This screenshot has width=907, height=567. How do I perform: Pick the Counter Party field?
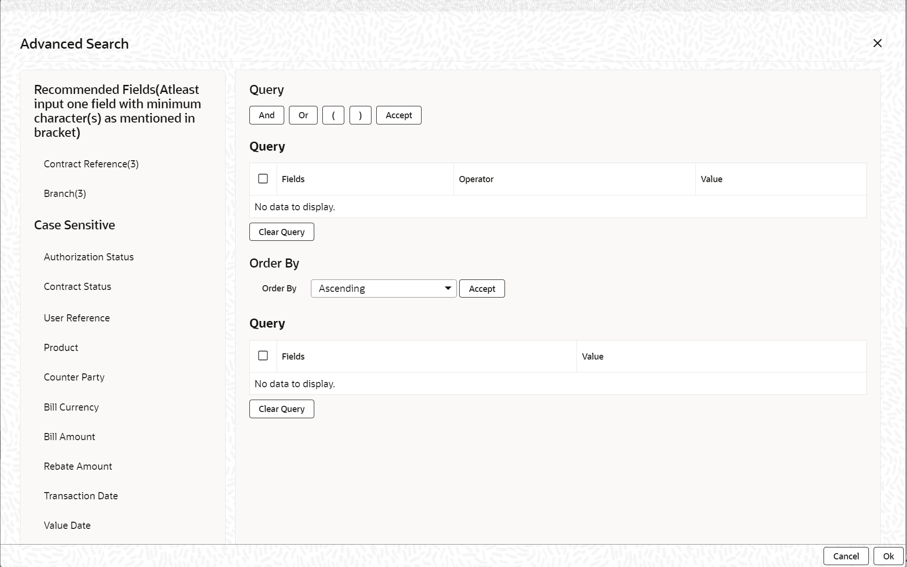click(x=74, y=377)
